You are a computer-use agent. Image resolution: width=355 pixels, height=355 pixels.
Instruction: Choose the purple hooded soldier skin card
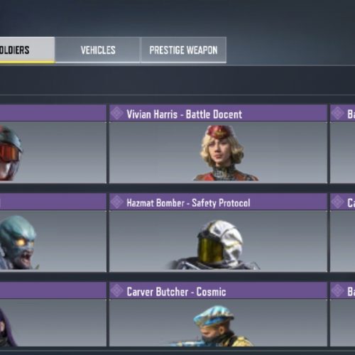pos(53,315)
